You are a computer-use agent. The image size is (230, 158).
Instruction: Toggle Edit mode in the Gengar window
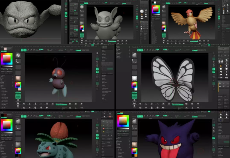coord(138,116)
